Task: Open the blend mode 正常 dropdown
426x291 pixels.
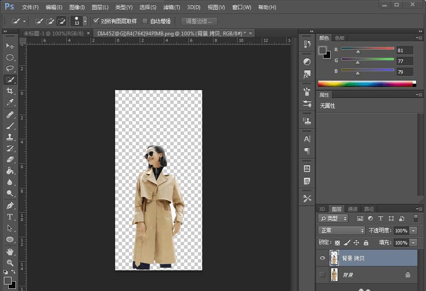Action: [341, 231]
